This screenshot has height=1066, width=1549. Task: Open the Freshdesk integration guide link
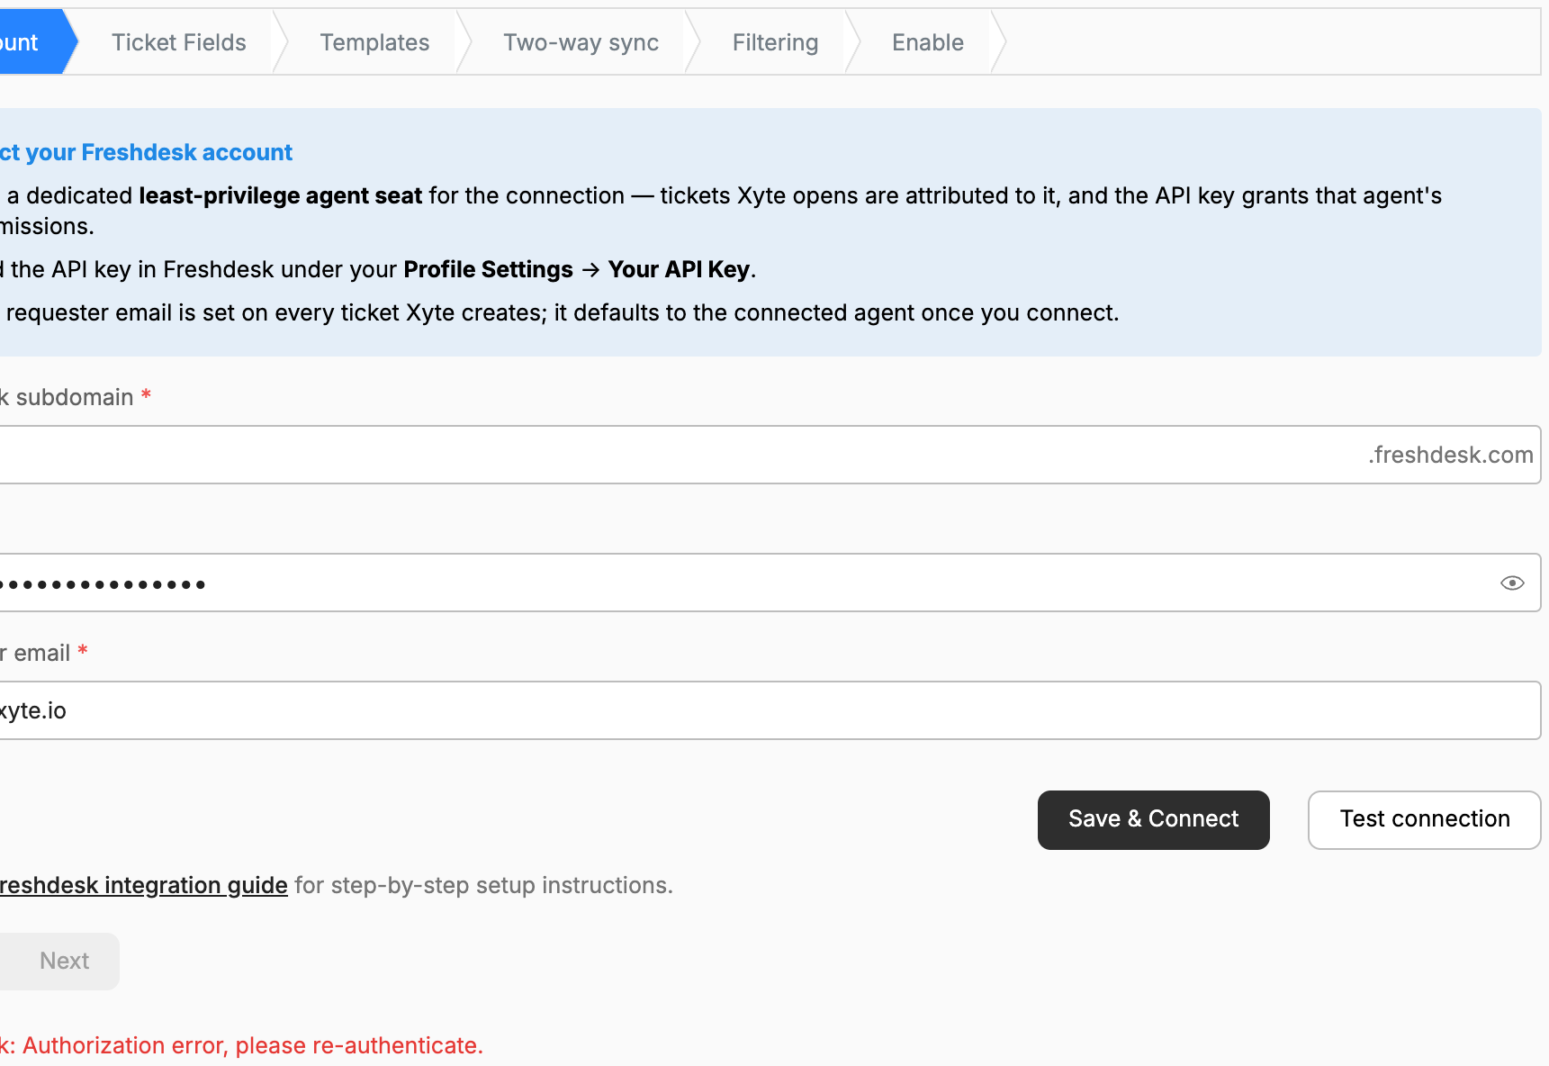[x=144, y=885]
